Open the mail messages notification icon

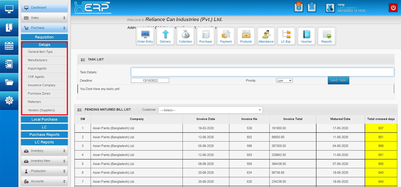click(x=311, y=7)
